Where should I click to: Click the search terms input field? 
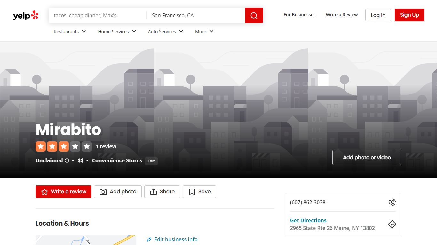(x=98, y=15)
